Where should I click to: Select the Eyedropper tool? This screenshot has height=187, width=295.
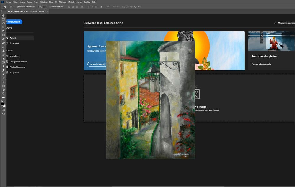[x=3, y=39]
